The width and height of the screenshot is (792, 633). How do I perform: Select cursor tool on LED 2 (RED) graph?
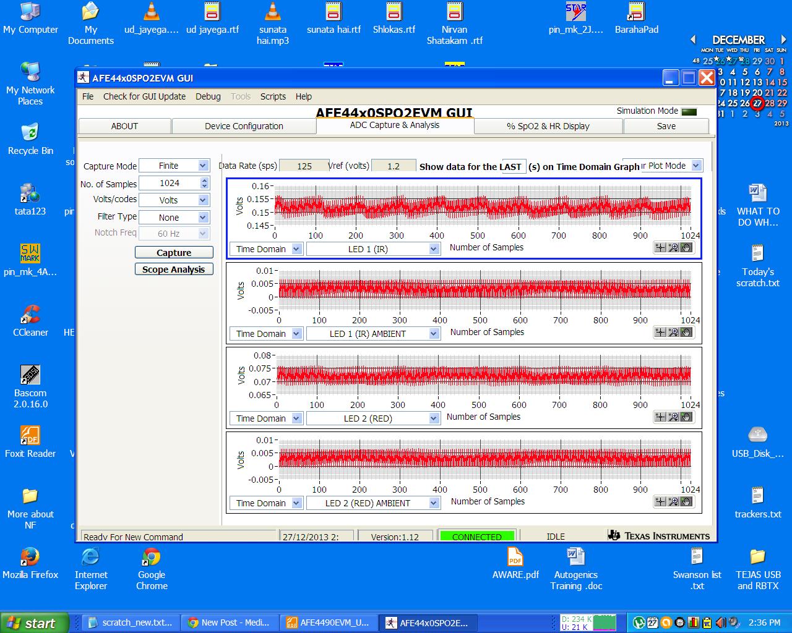point(660,417)
